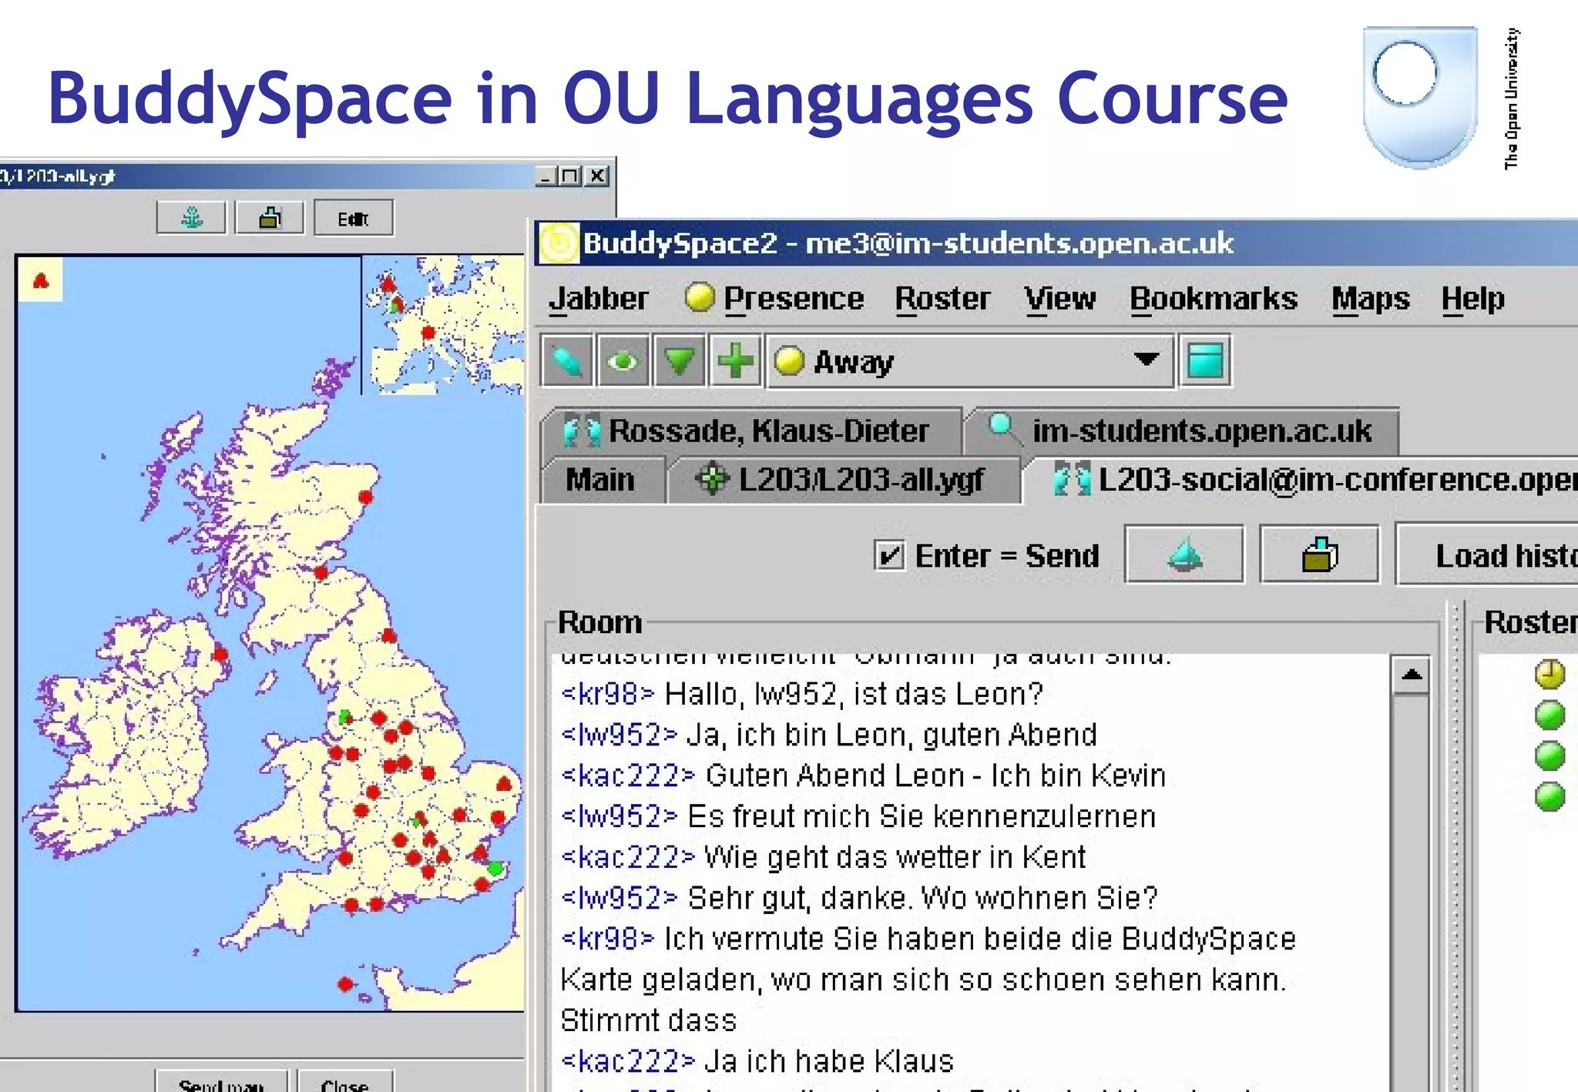
Task: Click the 'Sehr gut, danke. Wo wohnen Sie?' message
Action: tap(922, 898)
